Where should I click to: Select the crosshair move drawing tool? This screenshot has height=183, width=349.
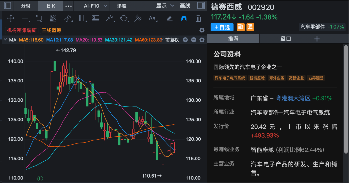[x=11, y=18]
